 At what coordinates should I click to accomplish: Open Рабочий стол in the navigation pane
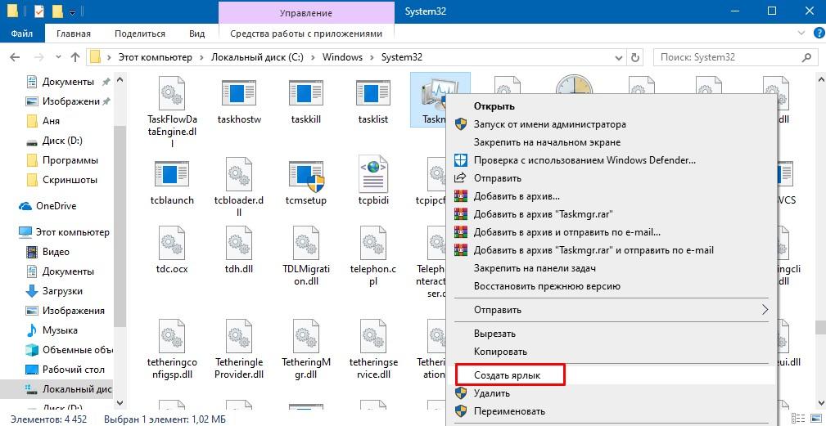coord(73,370)
